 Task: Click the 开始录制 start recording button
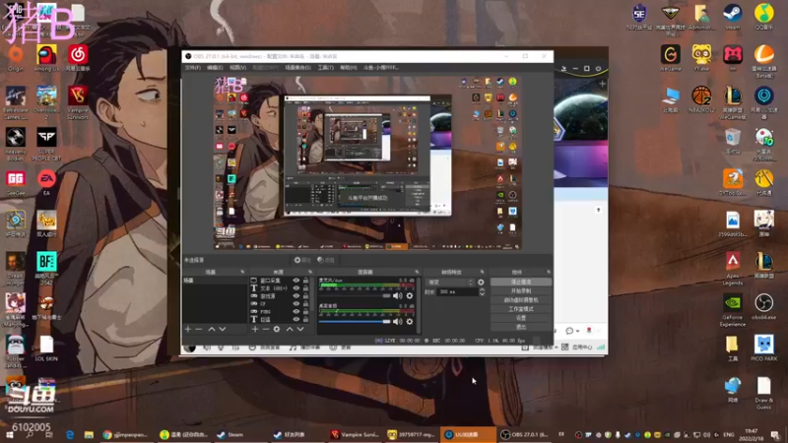pos(521,291)
